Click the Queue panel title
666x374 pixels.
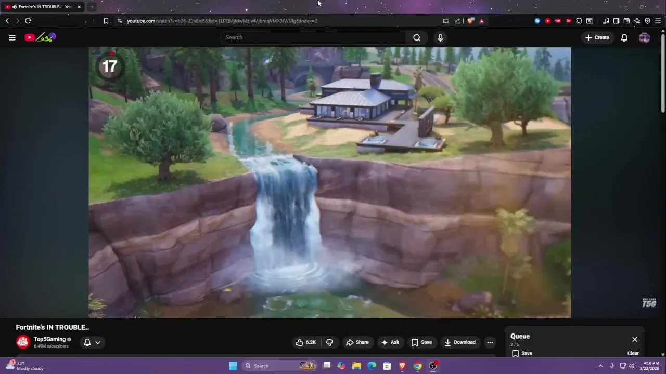pos(520,336)
